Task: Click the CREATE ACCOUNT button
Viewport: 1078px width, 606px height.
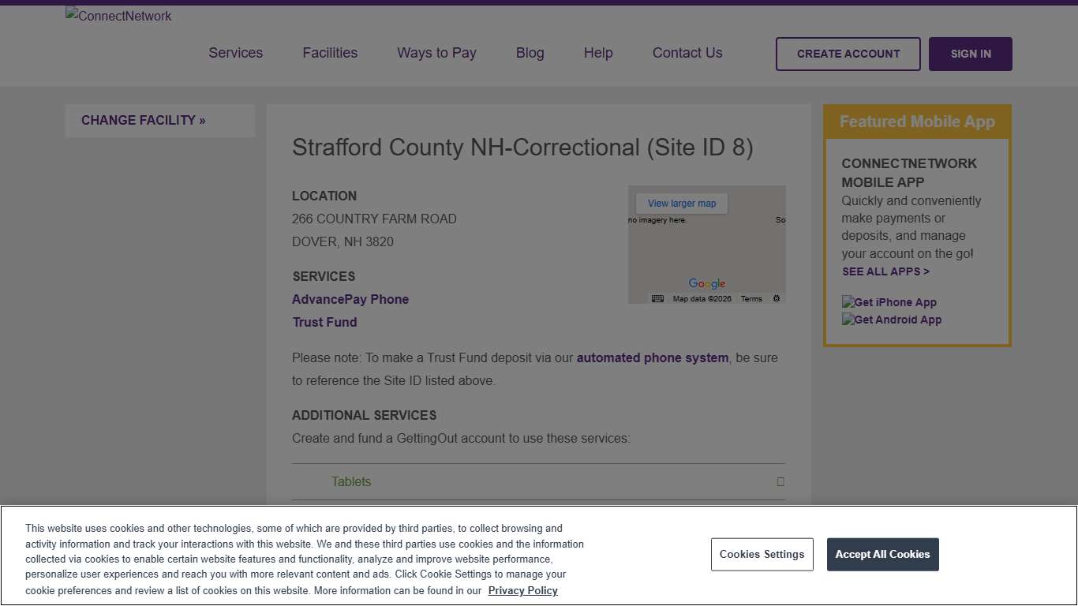Action: coord(848,54)
